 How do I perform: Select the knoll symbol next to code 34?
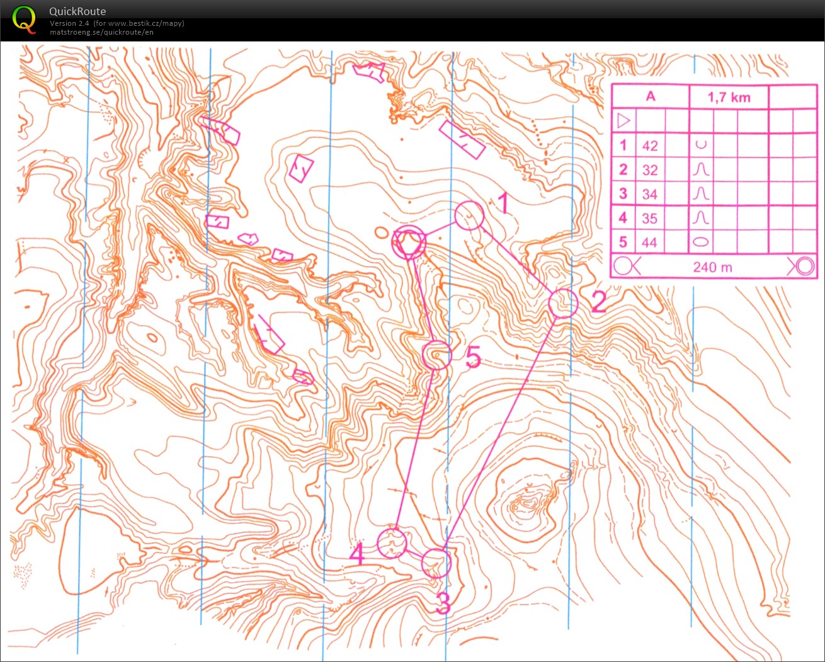tap(701, 193)
